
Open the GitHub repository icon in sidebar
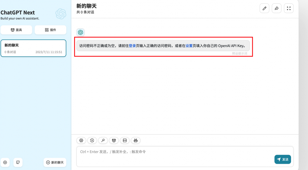(x=18, y=162)
